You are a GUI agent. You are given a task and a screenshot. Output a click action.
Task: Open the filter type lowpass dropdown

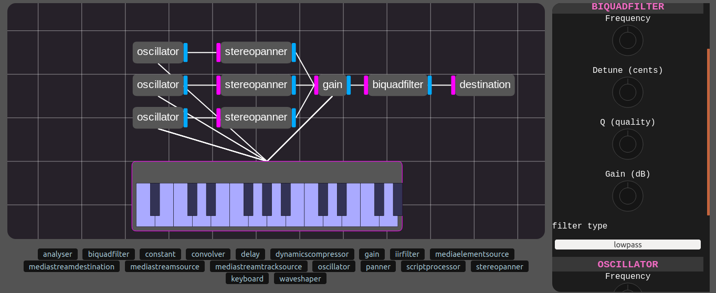[x=628, y=245]
